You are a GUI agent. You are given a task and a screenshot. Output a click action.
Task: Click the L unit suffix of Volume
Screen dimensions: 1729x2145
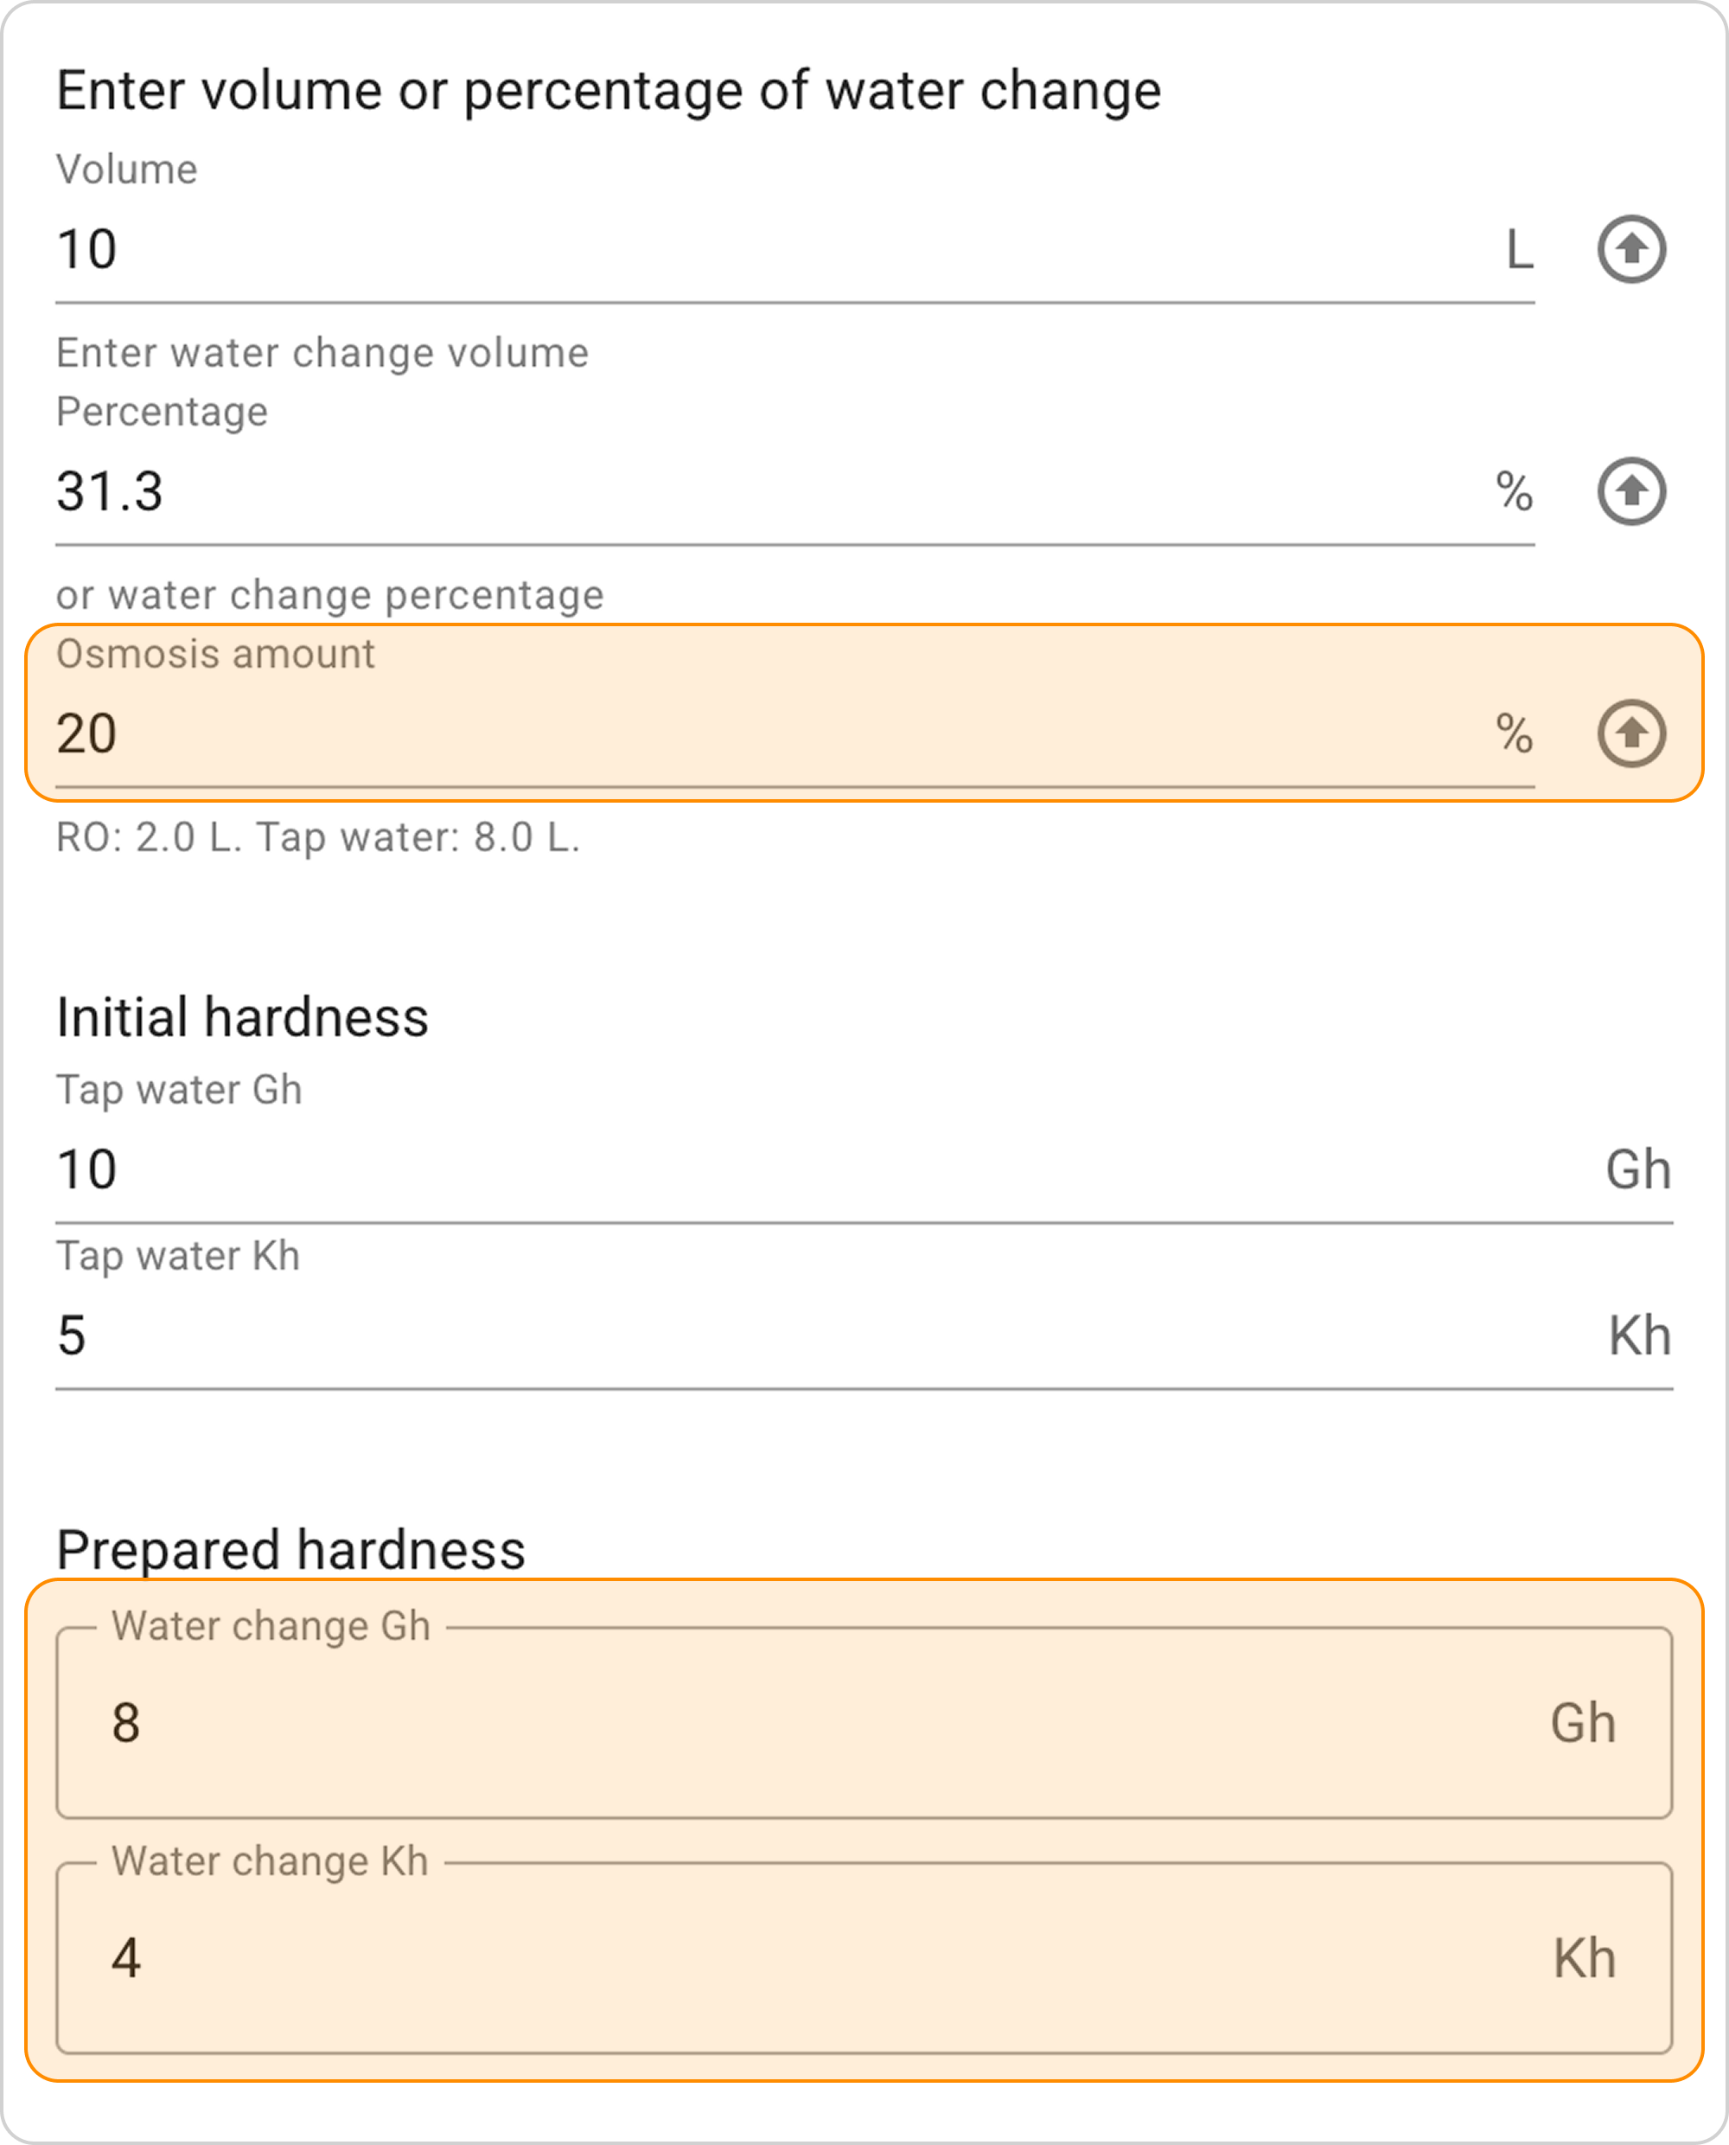coord(1519,249)
